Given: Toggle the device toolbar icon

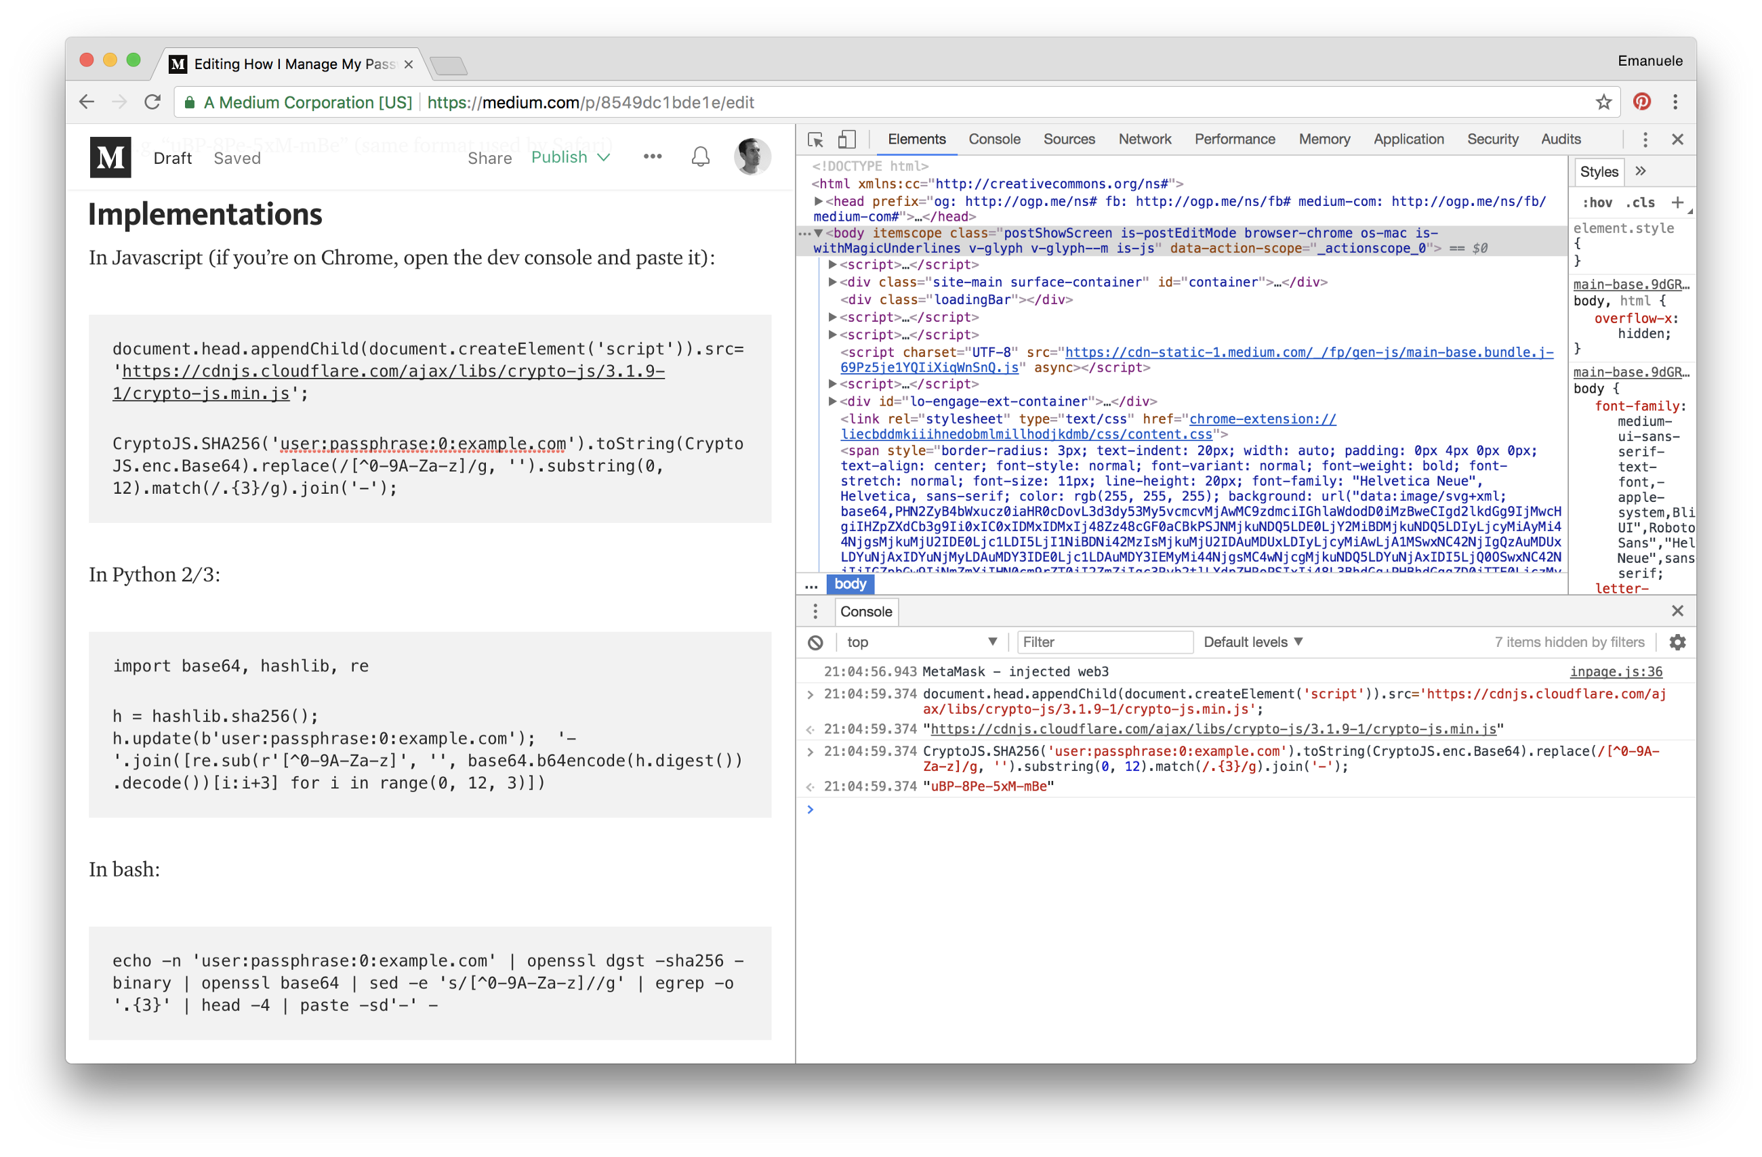Looking at the screenshot, I should 847,139.
